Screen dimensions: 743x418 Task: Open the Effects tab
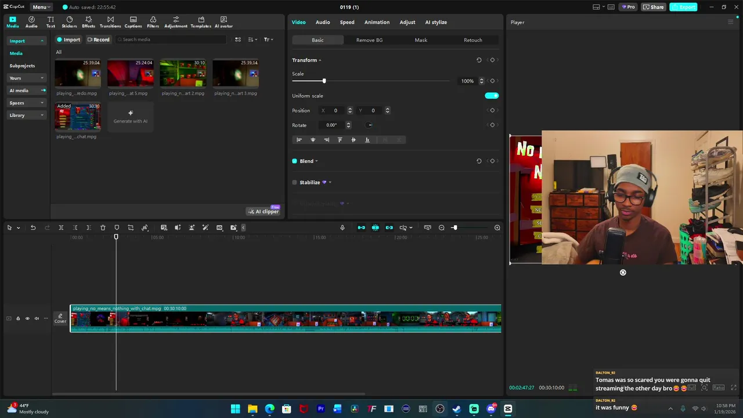88,22
